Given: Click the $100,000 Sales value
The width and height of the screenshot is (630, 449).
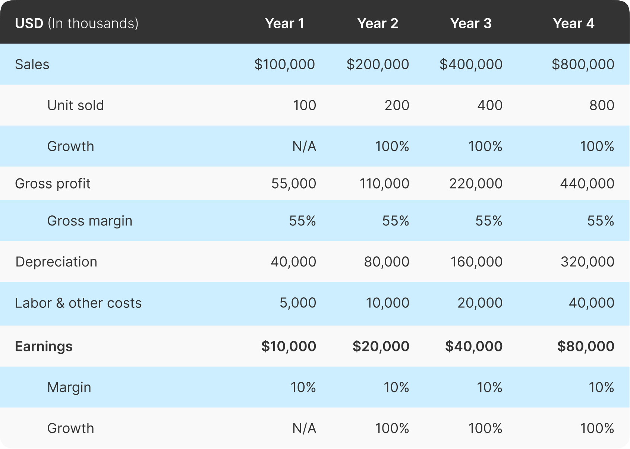Looking at the screenshot, I should 285,64.
